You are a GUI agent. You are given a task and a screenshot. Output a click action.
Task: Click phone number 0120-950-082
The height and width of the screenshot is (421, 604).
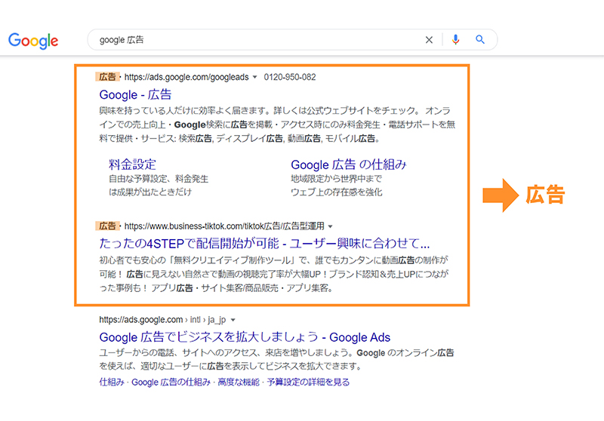click(x=290, y=77)
